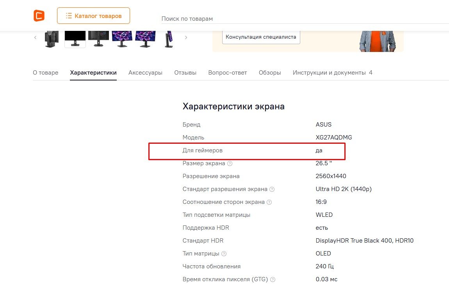This screenshot has width=449, height=284.
Task: Open the Вопрос-ответ tab
Action: pyautogui.click(x=228, y=73)
